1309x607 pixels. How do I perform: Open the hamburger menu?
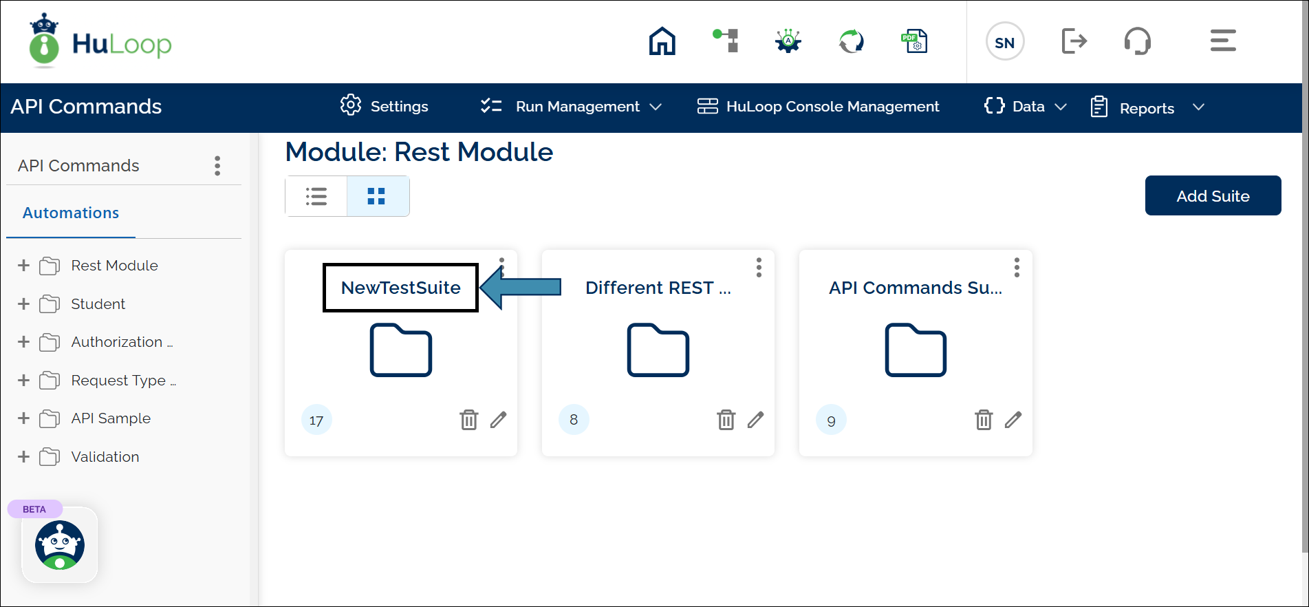point(1222,41)
